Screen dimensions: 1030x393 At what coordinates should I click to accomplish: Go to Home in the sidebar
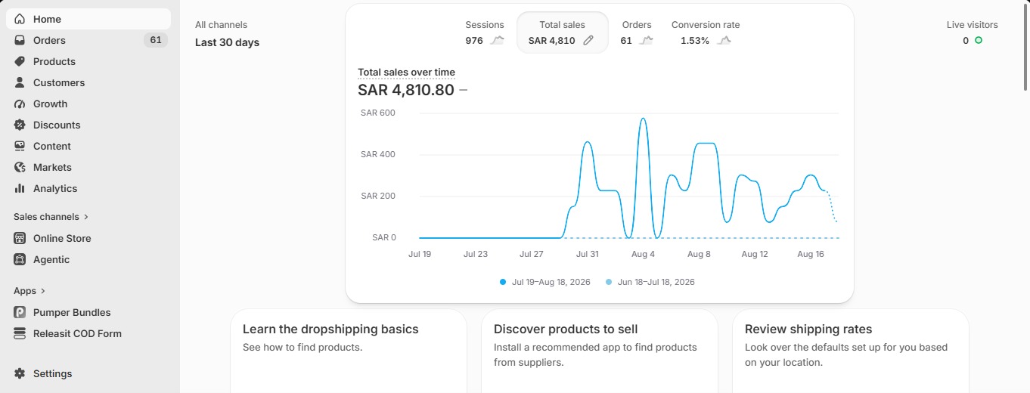[x=88, y=19]
